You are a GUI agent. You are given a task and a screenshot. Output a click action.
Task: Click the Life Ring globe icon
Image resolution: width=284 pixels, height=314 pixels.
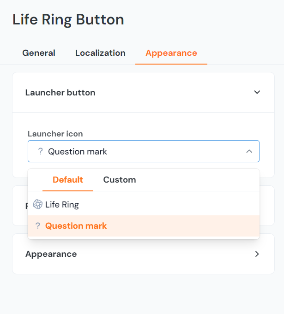pyautogui.click(x=38, y=204)
